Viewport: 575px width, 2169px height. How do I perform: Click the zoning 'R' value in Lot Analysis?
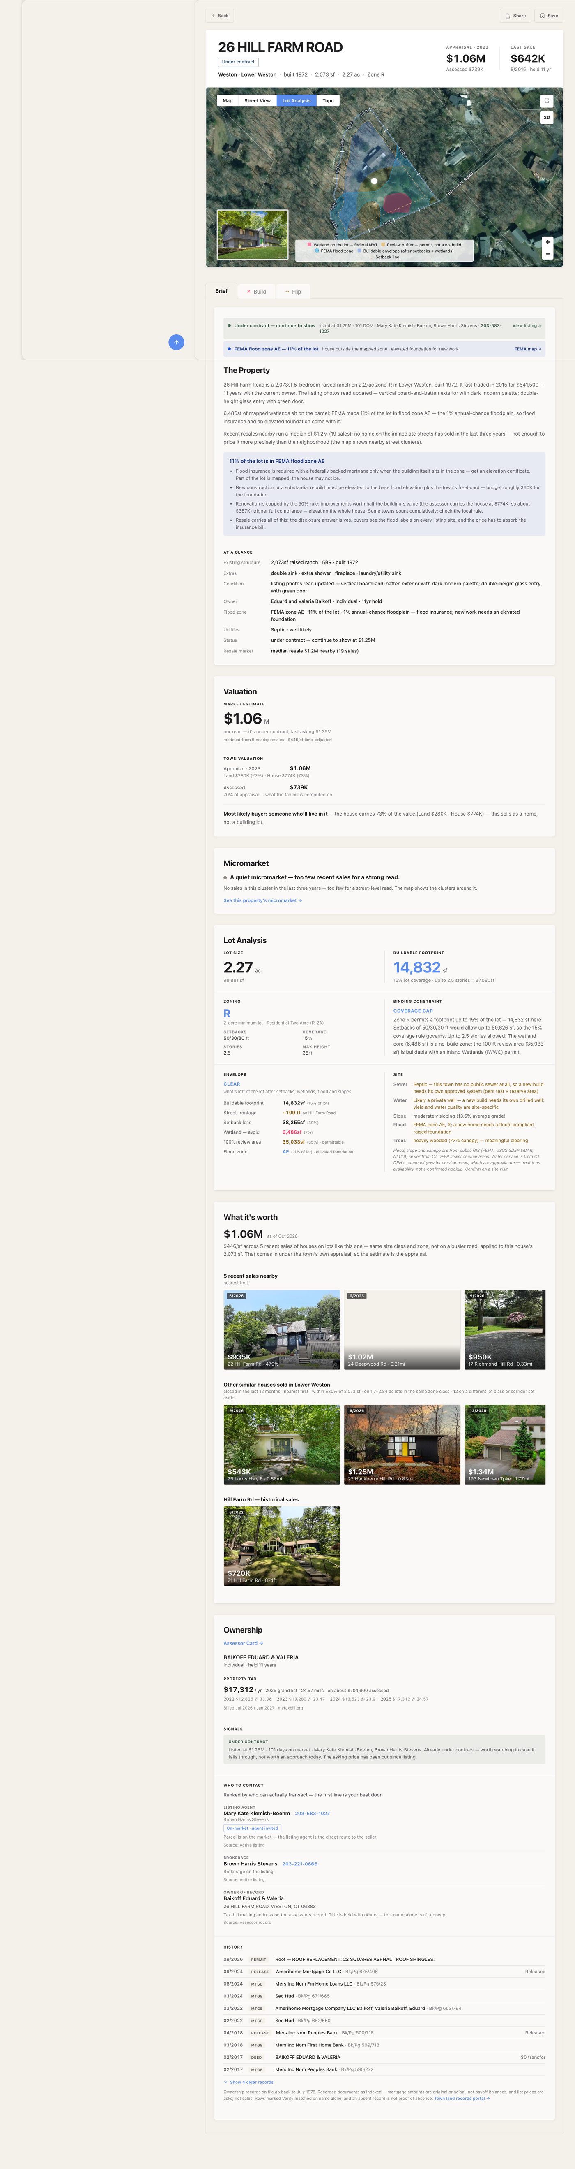[227, 1014]
